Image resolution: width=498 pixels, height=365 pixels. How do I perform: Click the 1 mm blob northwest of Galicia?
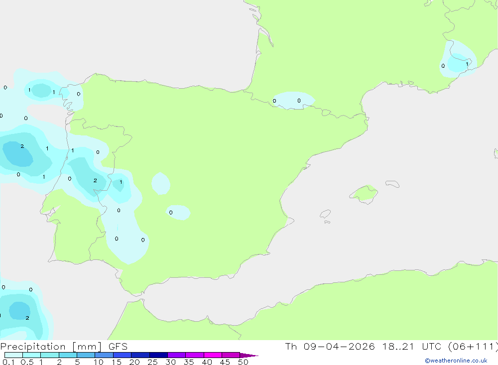[41, 91]
